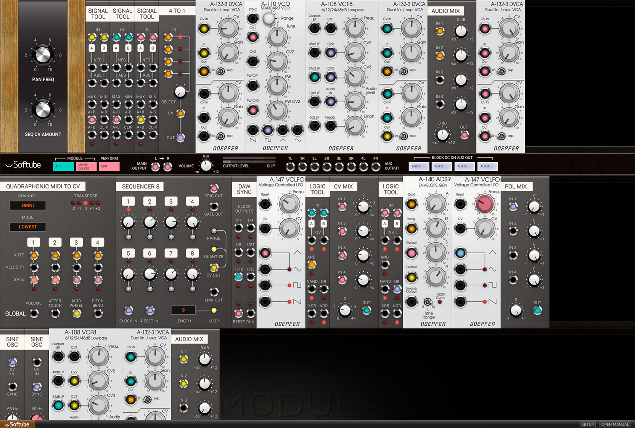The height and width of the screenshot is (428, 635).
Task: Click the AUX 3 block DC button
Action: pos(465,166)
